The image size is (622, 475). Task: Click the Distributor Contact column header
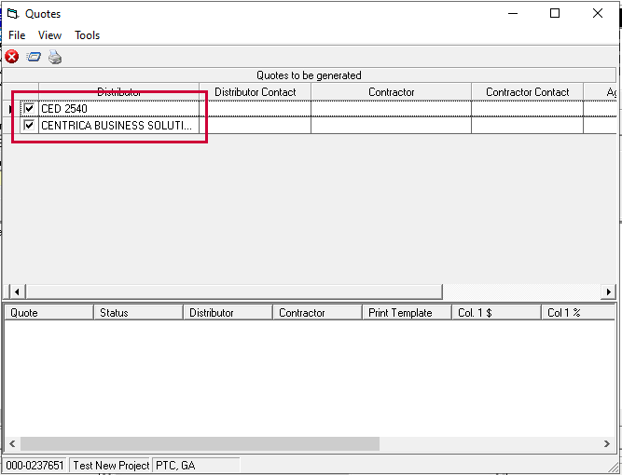click(x=255, y=92)
